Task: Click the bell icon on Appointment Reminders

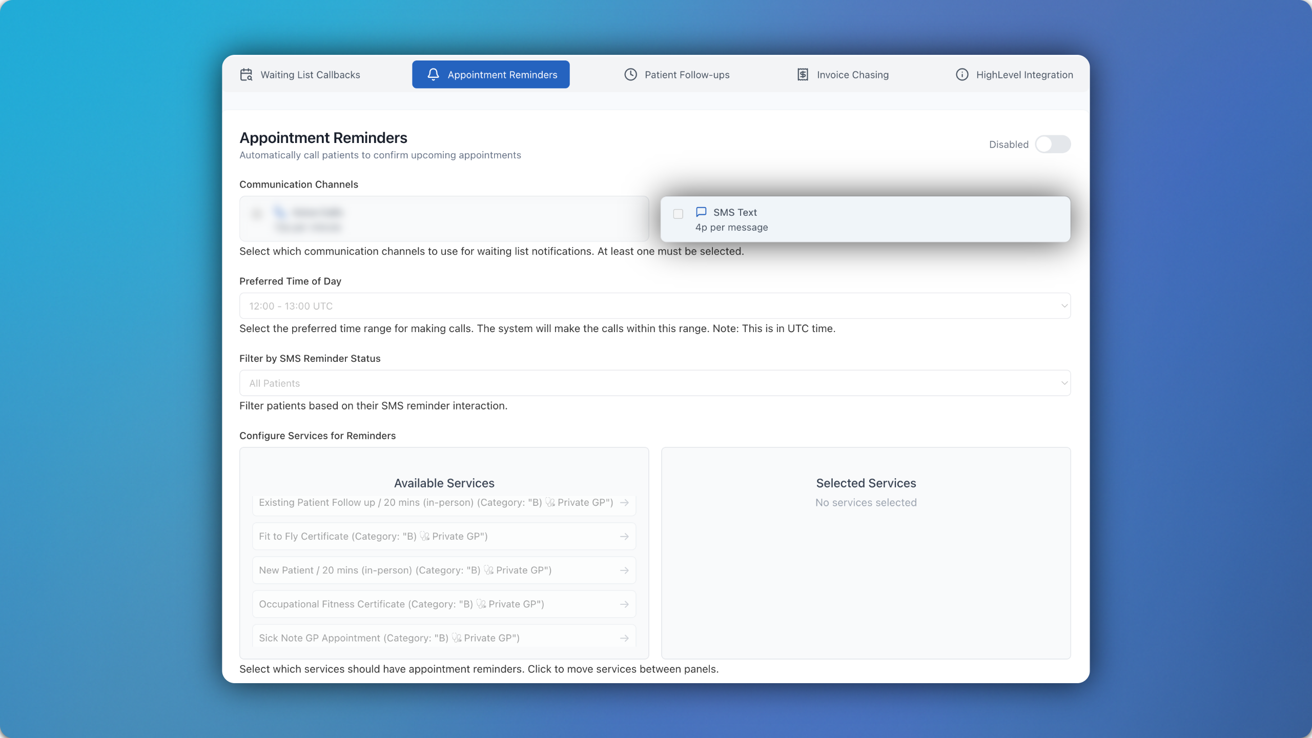Action: point(433,75)
